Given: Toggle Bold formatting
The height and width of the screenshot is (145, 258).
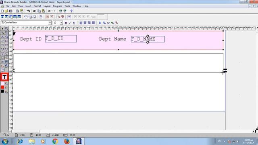Looking at the screenshot, I should 66,23.
